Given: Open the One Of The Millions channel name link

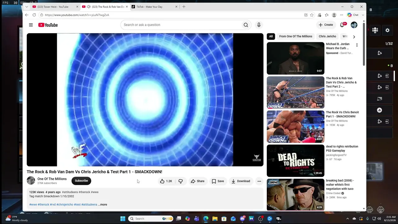Looking at the screenshot, I should tap(52, 179).
